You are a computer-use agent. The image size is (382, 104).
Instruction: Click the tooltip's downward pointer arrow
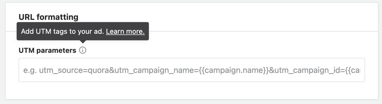83,42
